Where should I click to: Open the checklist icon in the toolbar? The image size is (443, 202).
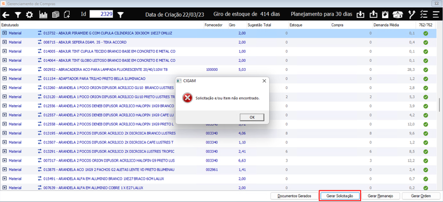[x=424, y=15]
